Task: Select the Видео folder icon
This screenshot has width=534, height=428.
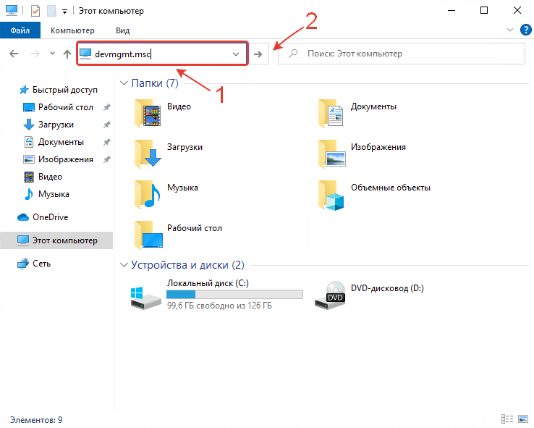Action: [148, 114]
